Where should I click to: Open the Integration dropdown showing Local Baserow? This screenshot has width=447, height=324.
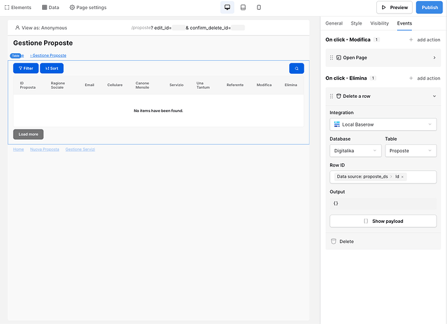coord(383,124)
